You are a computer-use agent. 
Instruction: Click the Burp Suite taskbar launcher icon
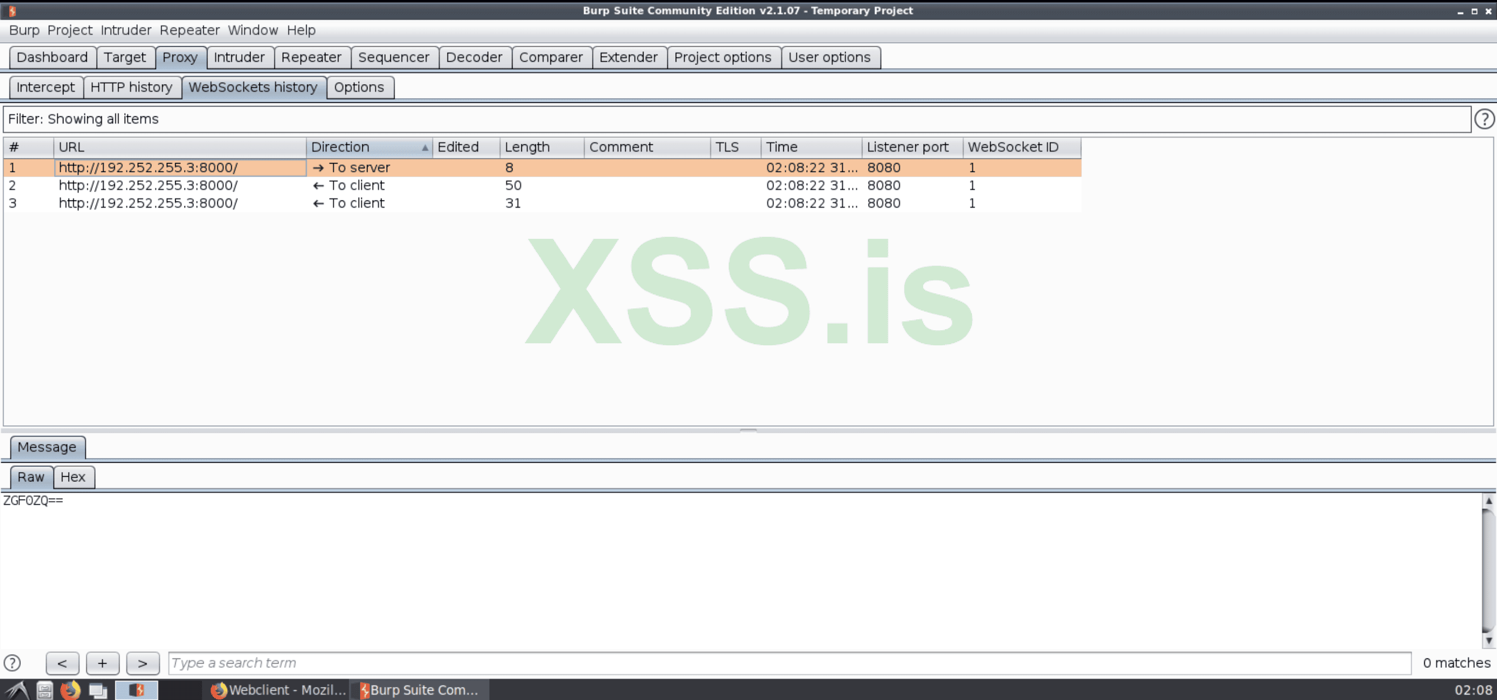click(x=137, y=690)
